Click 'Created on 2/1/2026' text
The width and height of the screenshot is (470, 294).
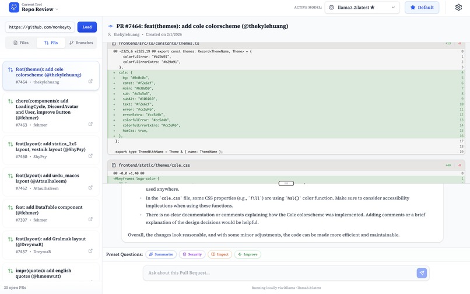[x=164, y=34]
